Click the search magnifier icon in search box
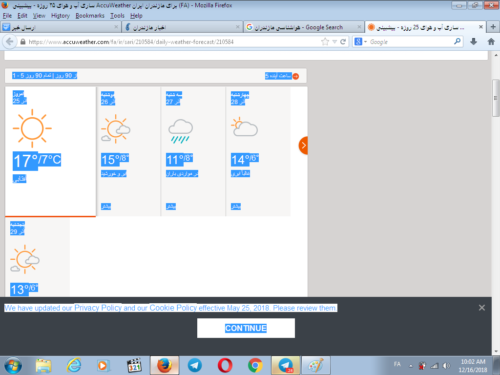Screen dimensions: 500x375 [458, 42]
